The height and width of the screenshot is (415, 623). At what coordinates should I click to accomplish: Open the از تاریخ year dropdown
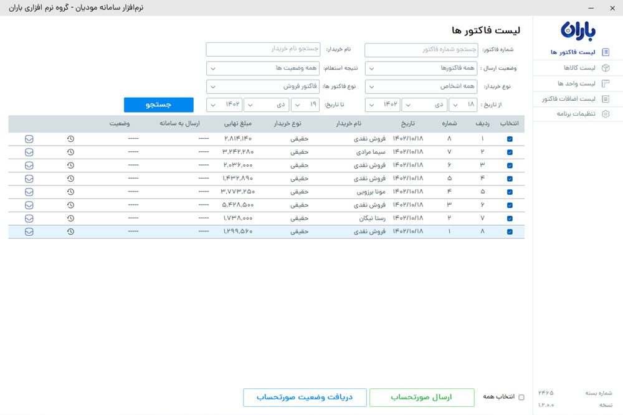(383, 105)
